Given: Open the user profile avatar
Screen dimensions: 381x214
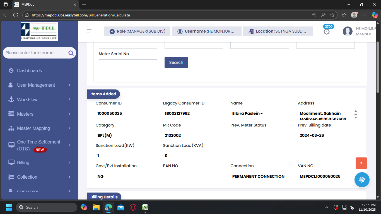Looking at the screenshot, I should [348, 31].
